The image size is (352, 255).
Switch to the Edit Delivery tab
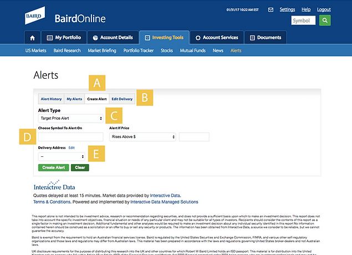(122, 99)
